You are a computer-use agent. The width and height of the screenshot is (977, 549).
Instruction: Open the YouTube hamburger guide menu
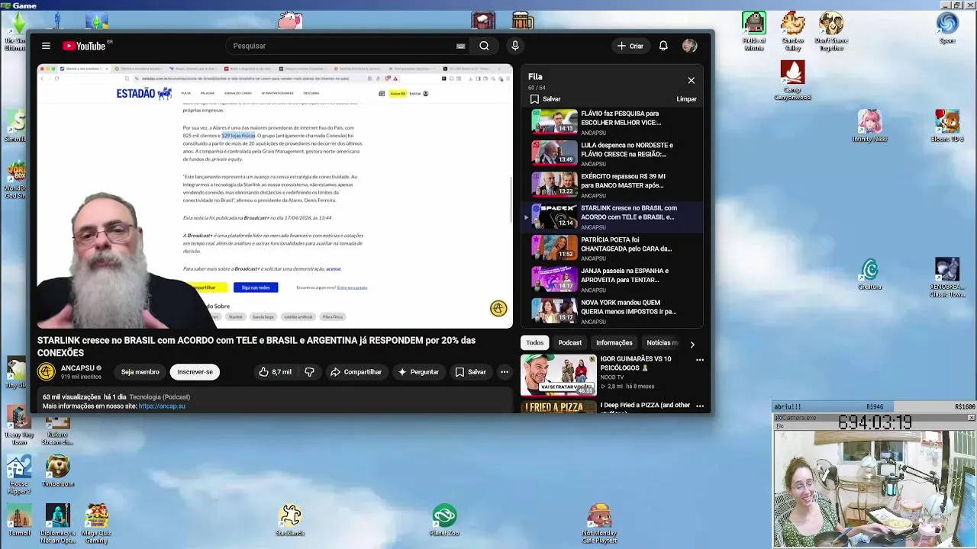(46, 46)
